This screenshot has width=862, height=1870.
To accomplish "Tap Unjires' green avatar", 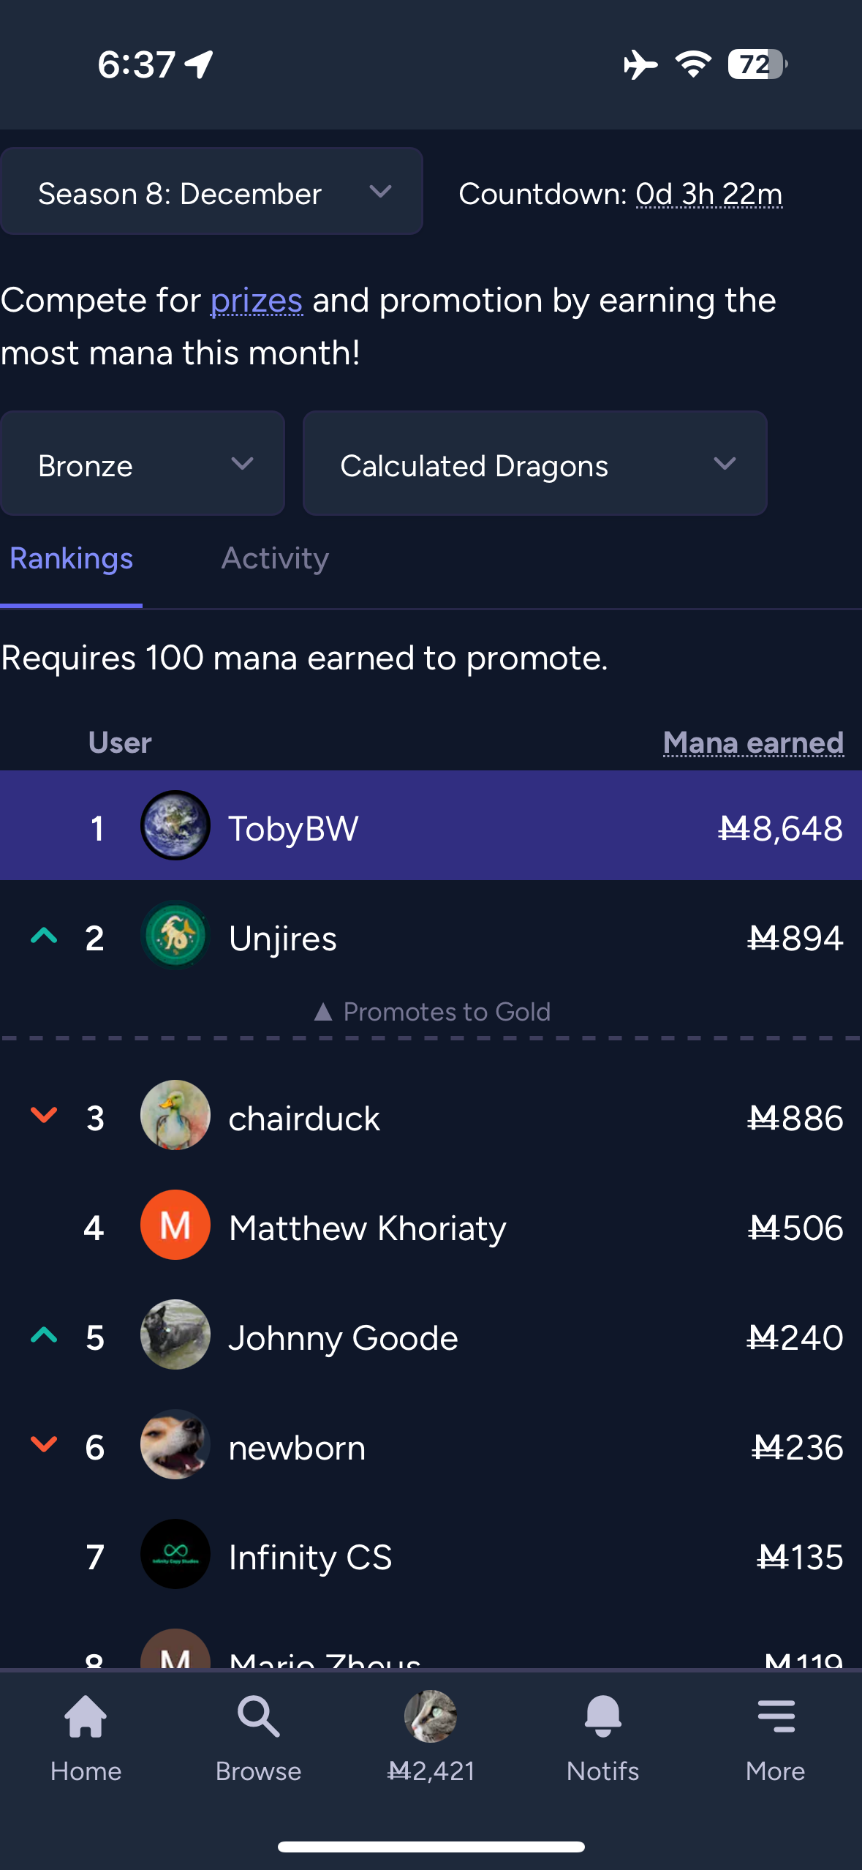I will pos(175,936).
